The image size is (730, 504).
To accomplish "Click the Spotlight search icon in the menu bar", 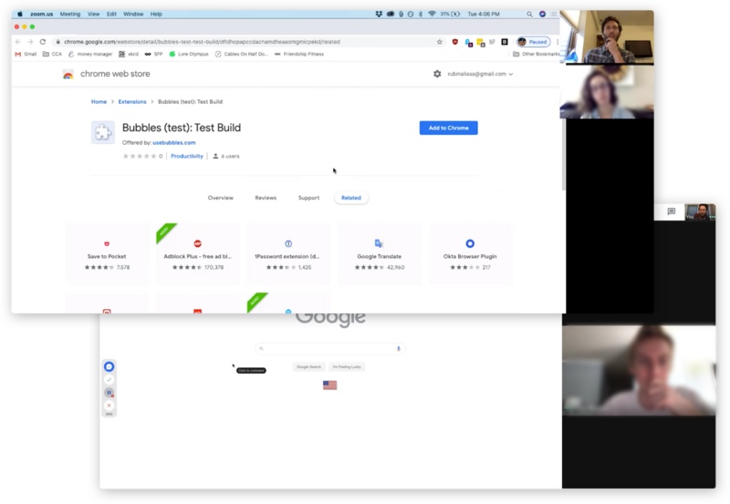I will point(529,15).
